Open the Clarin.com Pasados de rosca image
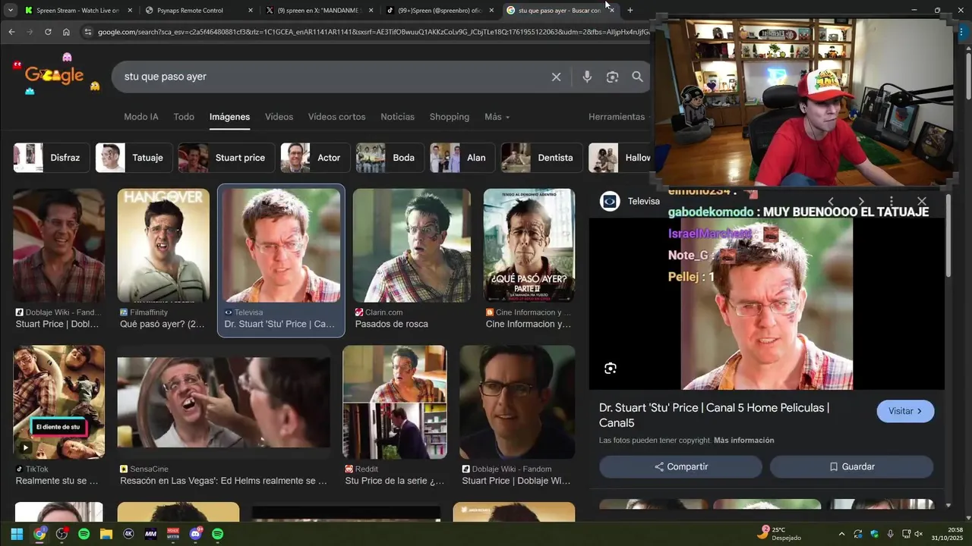This screenshot has height=546, width=972. pyautogui.click(x=412, y=246)
